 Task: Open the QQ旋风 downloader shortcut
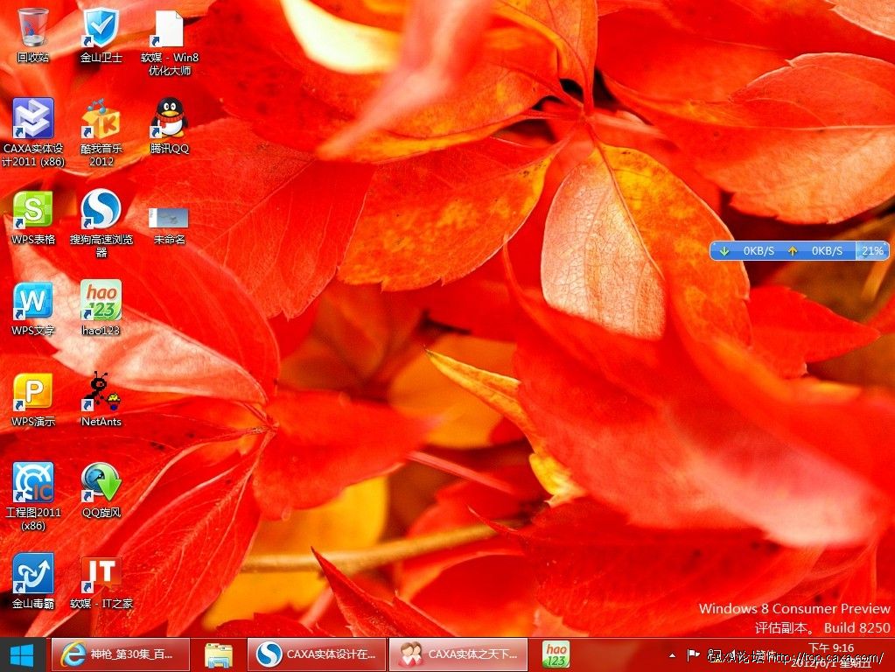click(x=101, y=483)
